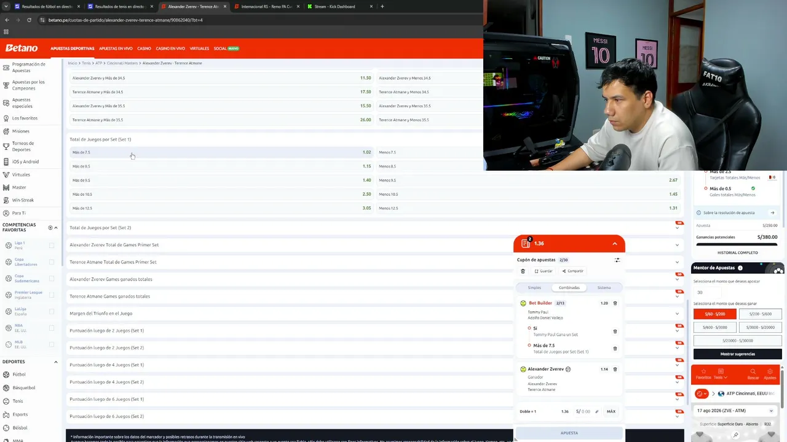Open Ajustes in live widget
Image resolution: width=787 pixels, height=442 pixels.
(770, 374)
